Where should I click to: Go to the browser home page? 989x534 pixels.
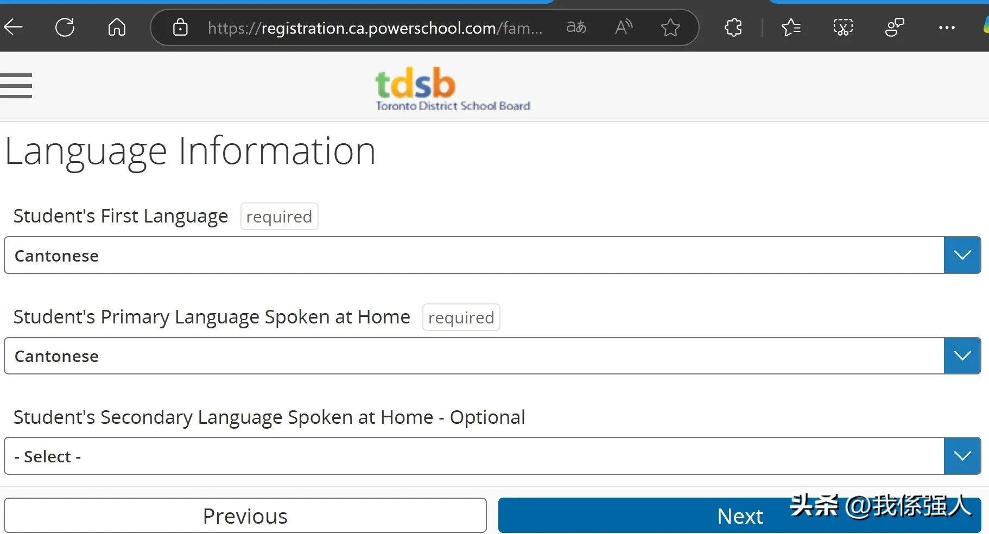tap(117, 27)
